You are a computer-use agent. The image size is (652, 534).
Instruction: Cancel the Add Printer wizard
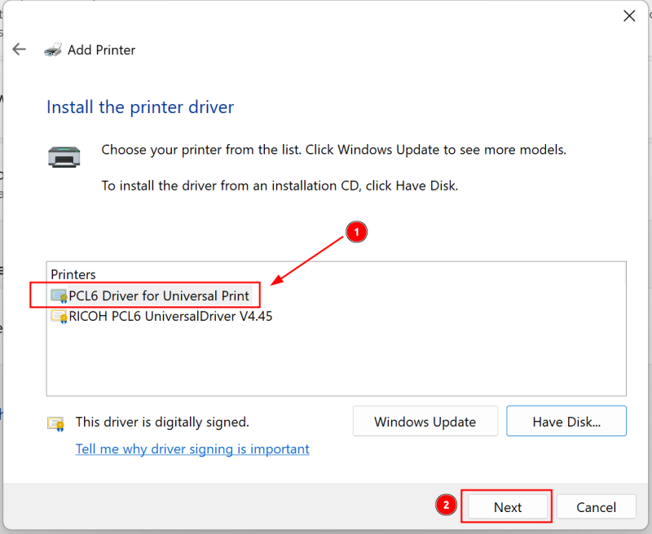[596, 507]
